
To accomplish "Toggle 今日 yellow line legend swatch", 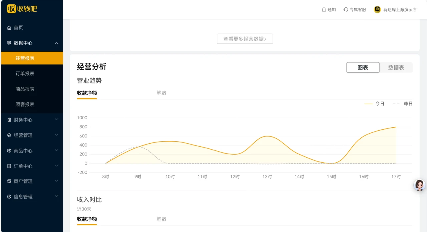I will [369, 104].
